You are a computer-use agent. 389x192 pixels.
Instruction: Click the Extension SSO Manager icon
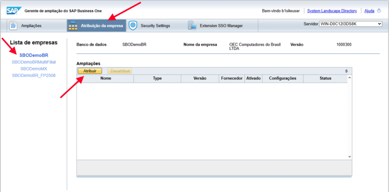(192, 26)
